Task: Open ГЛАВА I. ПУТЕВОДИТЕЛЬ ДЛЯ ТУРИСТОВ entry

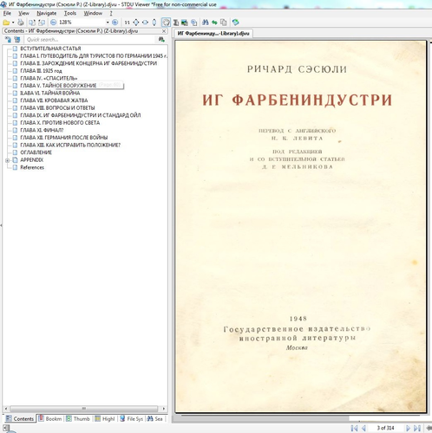Action: [x=94, y=56]
